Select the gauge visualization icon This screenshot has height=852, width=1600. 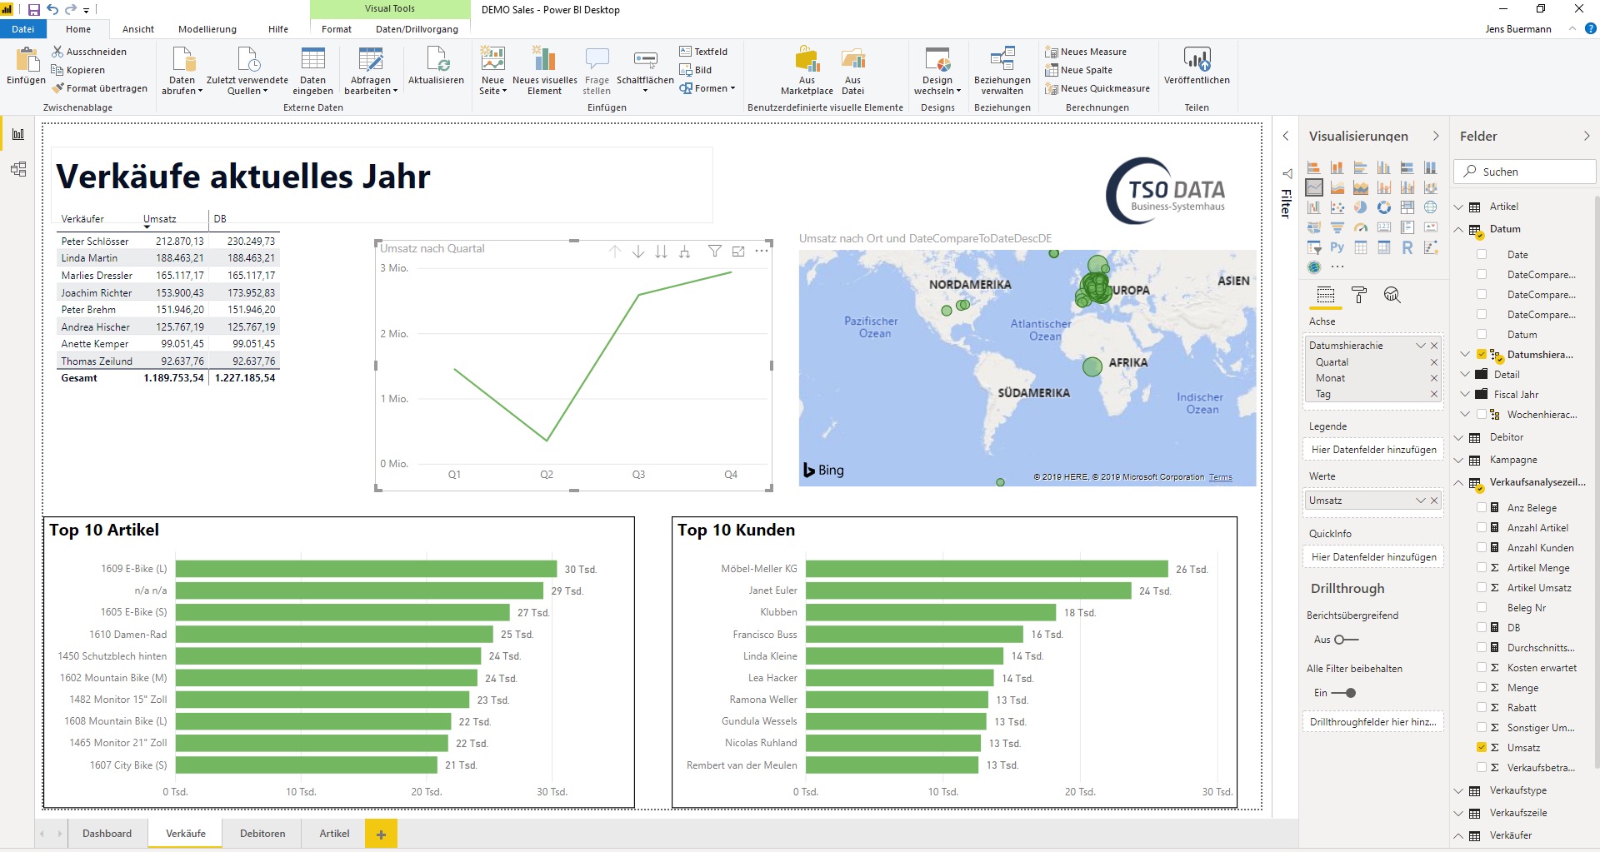(x=1361, y=227)
